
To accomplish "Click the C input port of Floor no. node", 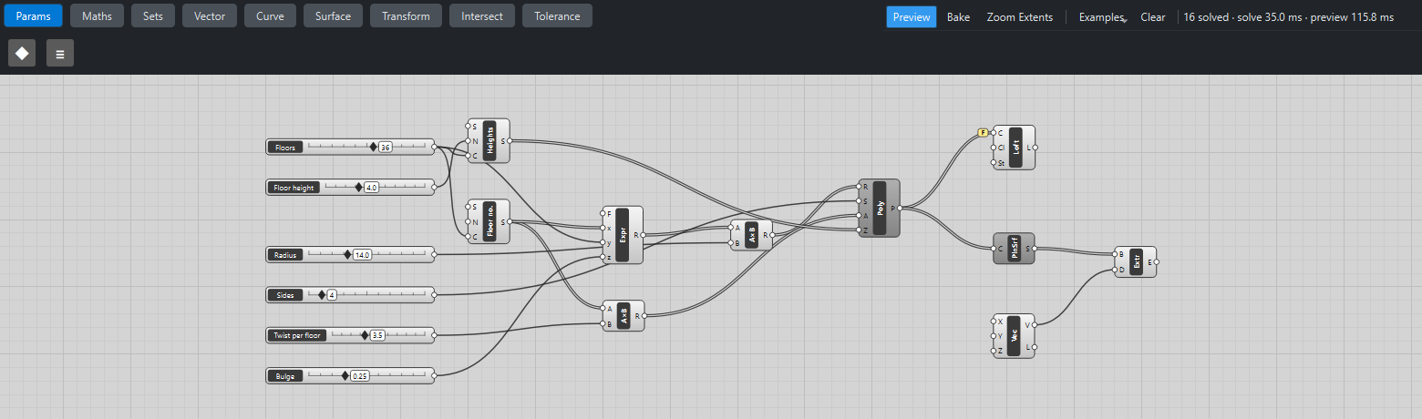I will [x=469, y=237].
